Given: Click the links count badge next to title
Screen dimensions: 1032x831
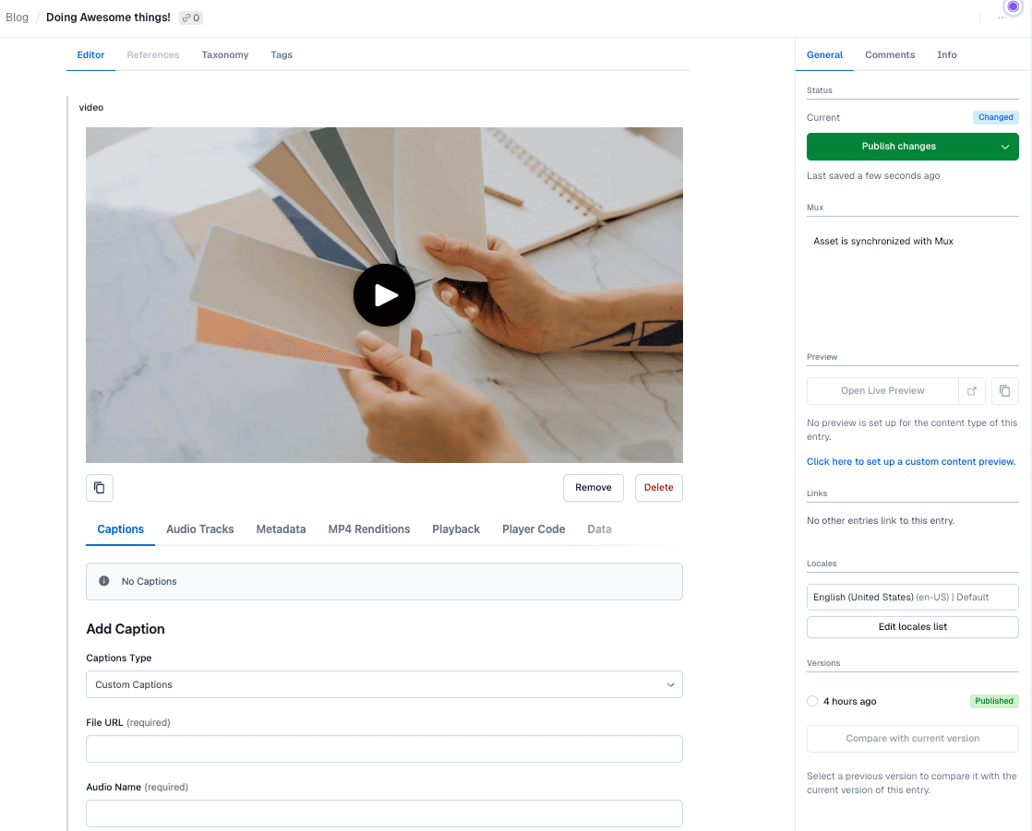Looking at the screenshot, I should click(191, 18).
